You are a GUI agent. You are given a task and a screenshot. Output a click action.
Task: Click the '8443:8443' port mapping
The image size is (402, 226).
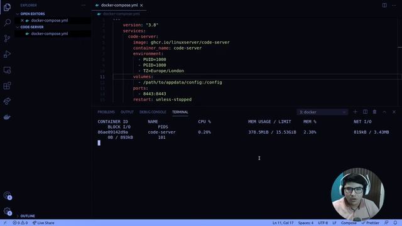pos(155,94)
